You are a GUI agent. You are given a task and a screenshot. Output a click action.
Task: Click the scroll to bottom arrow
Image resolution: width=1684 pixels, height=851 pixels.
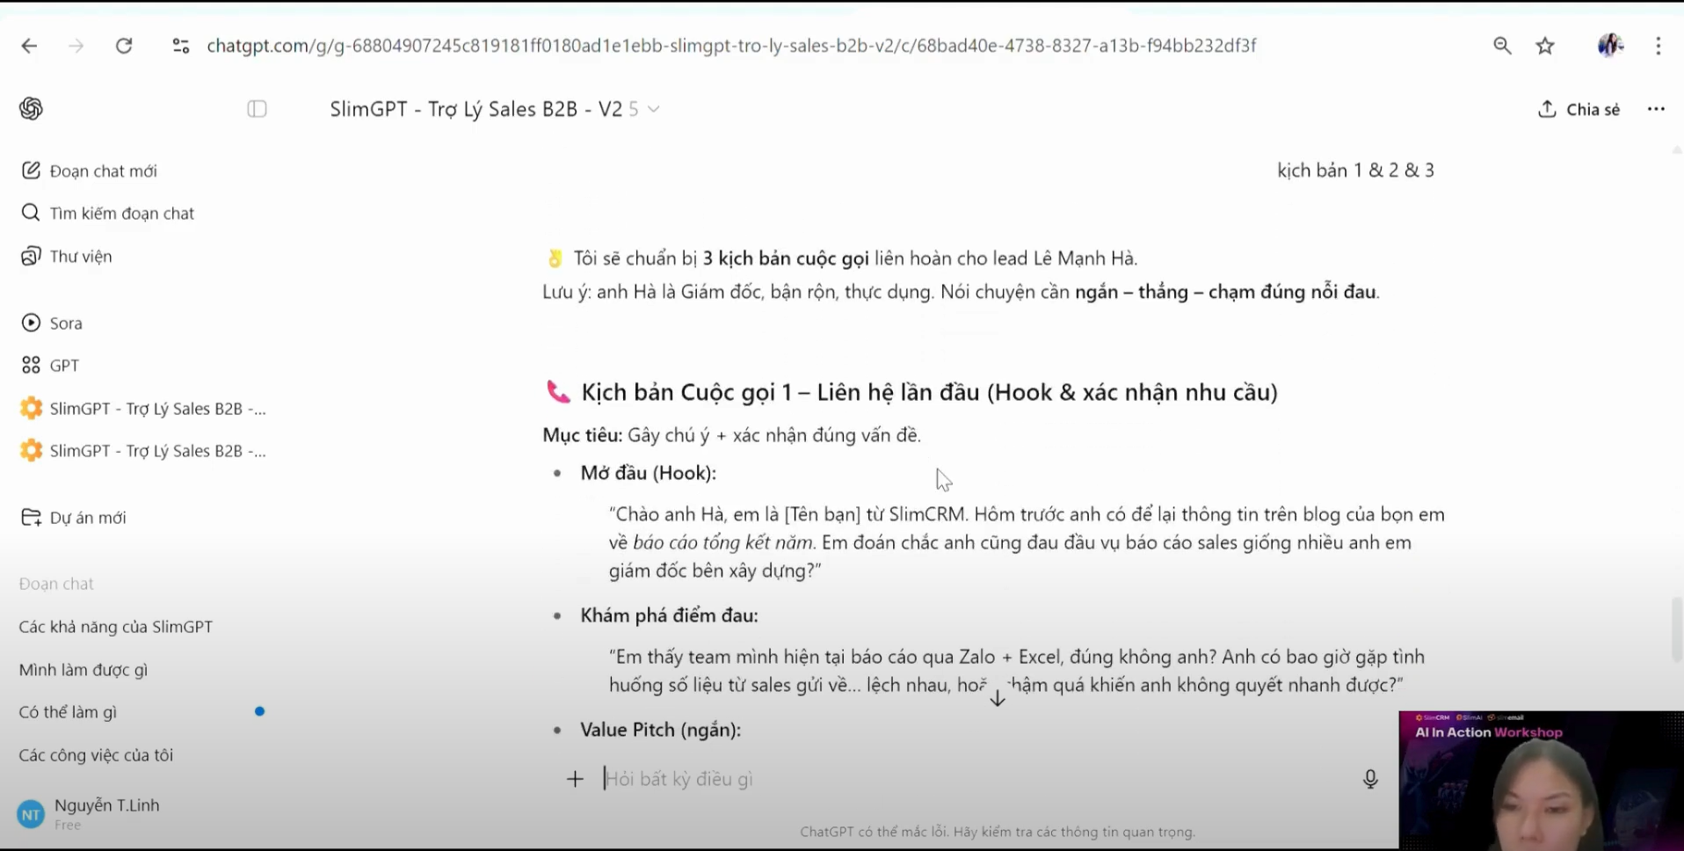pos(998,699)
